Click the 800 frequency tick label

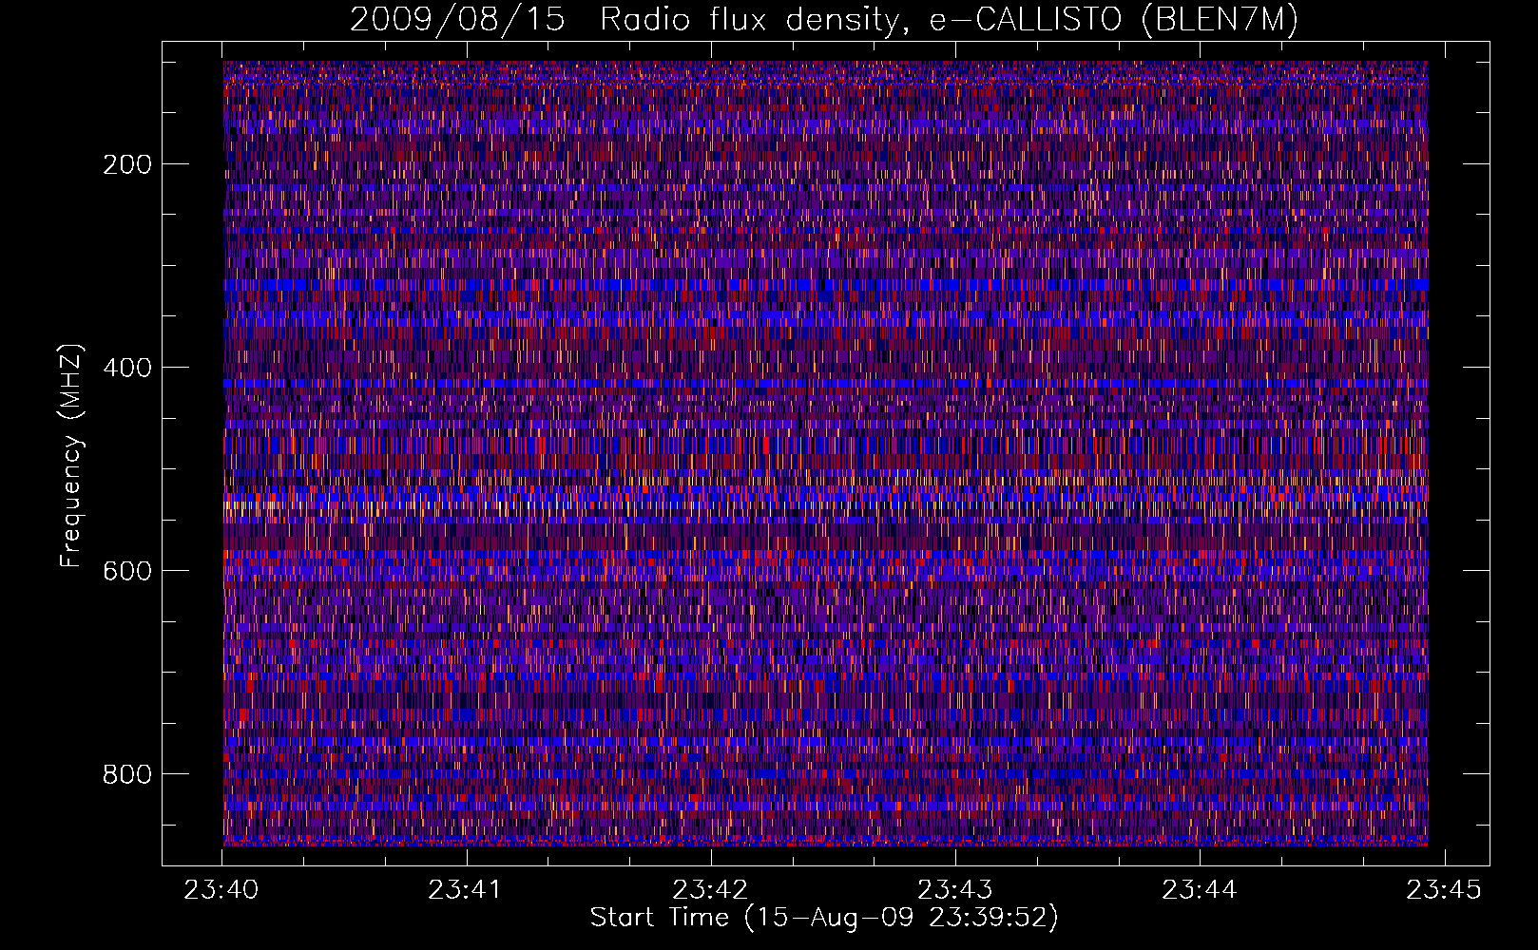click(127, 774)
